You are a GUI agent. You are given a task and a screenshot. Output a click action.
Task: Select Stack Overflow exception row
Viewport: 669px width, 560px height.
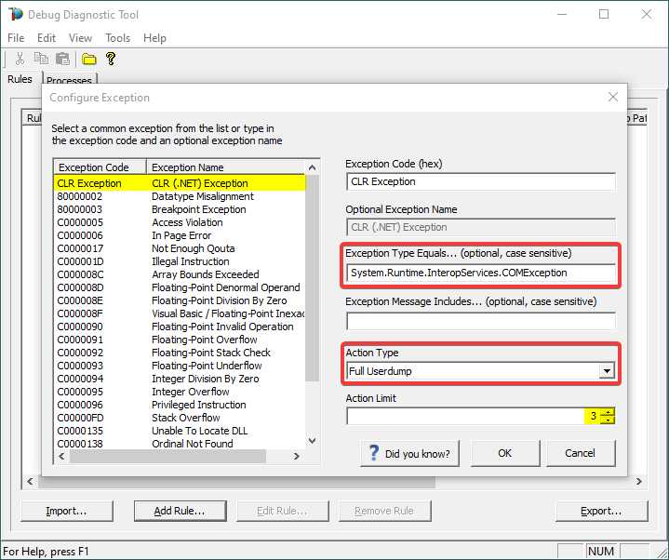pos(186,418)
